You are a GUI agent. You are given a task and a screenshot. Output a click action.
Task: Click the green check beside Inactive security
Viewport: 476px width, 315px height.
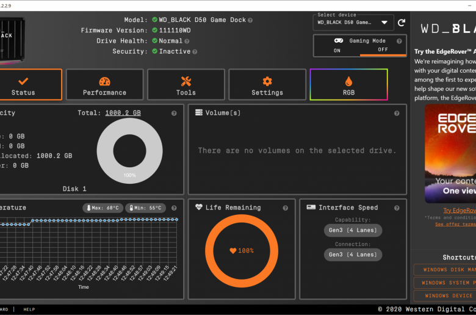pos(154,51)
